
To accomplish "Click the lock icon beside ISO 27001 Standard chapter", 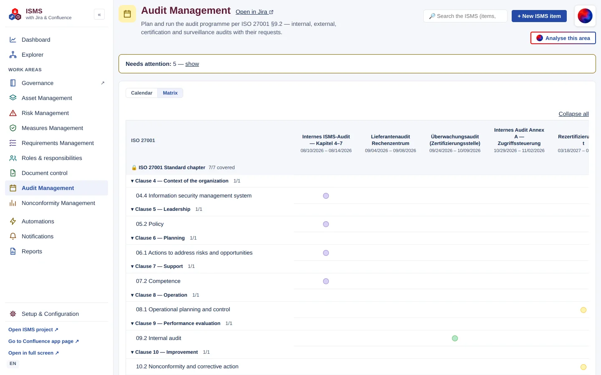I will [134, 167].
